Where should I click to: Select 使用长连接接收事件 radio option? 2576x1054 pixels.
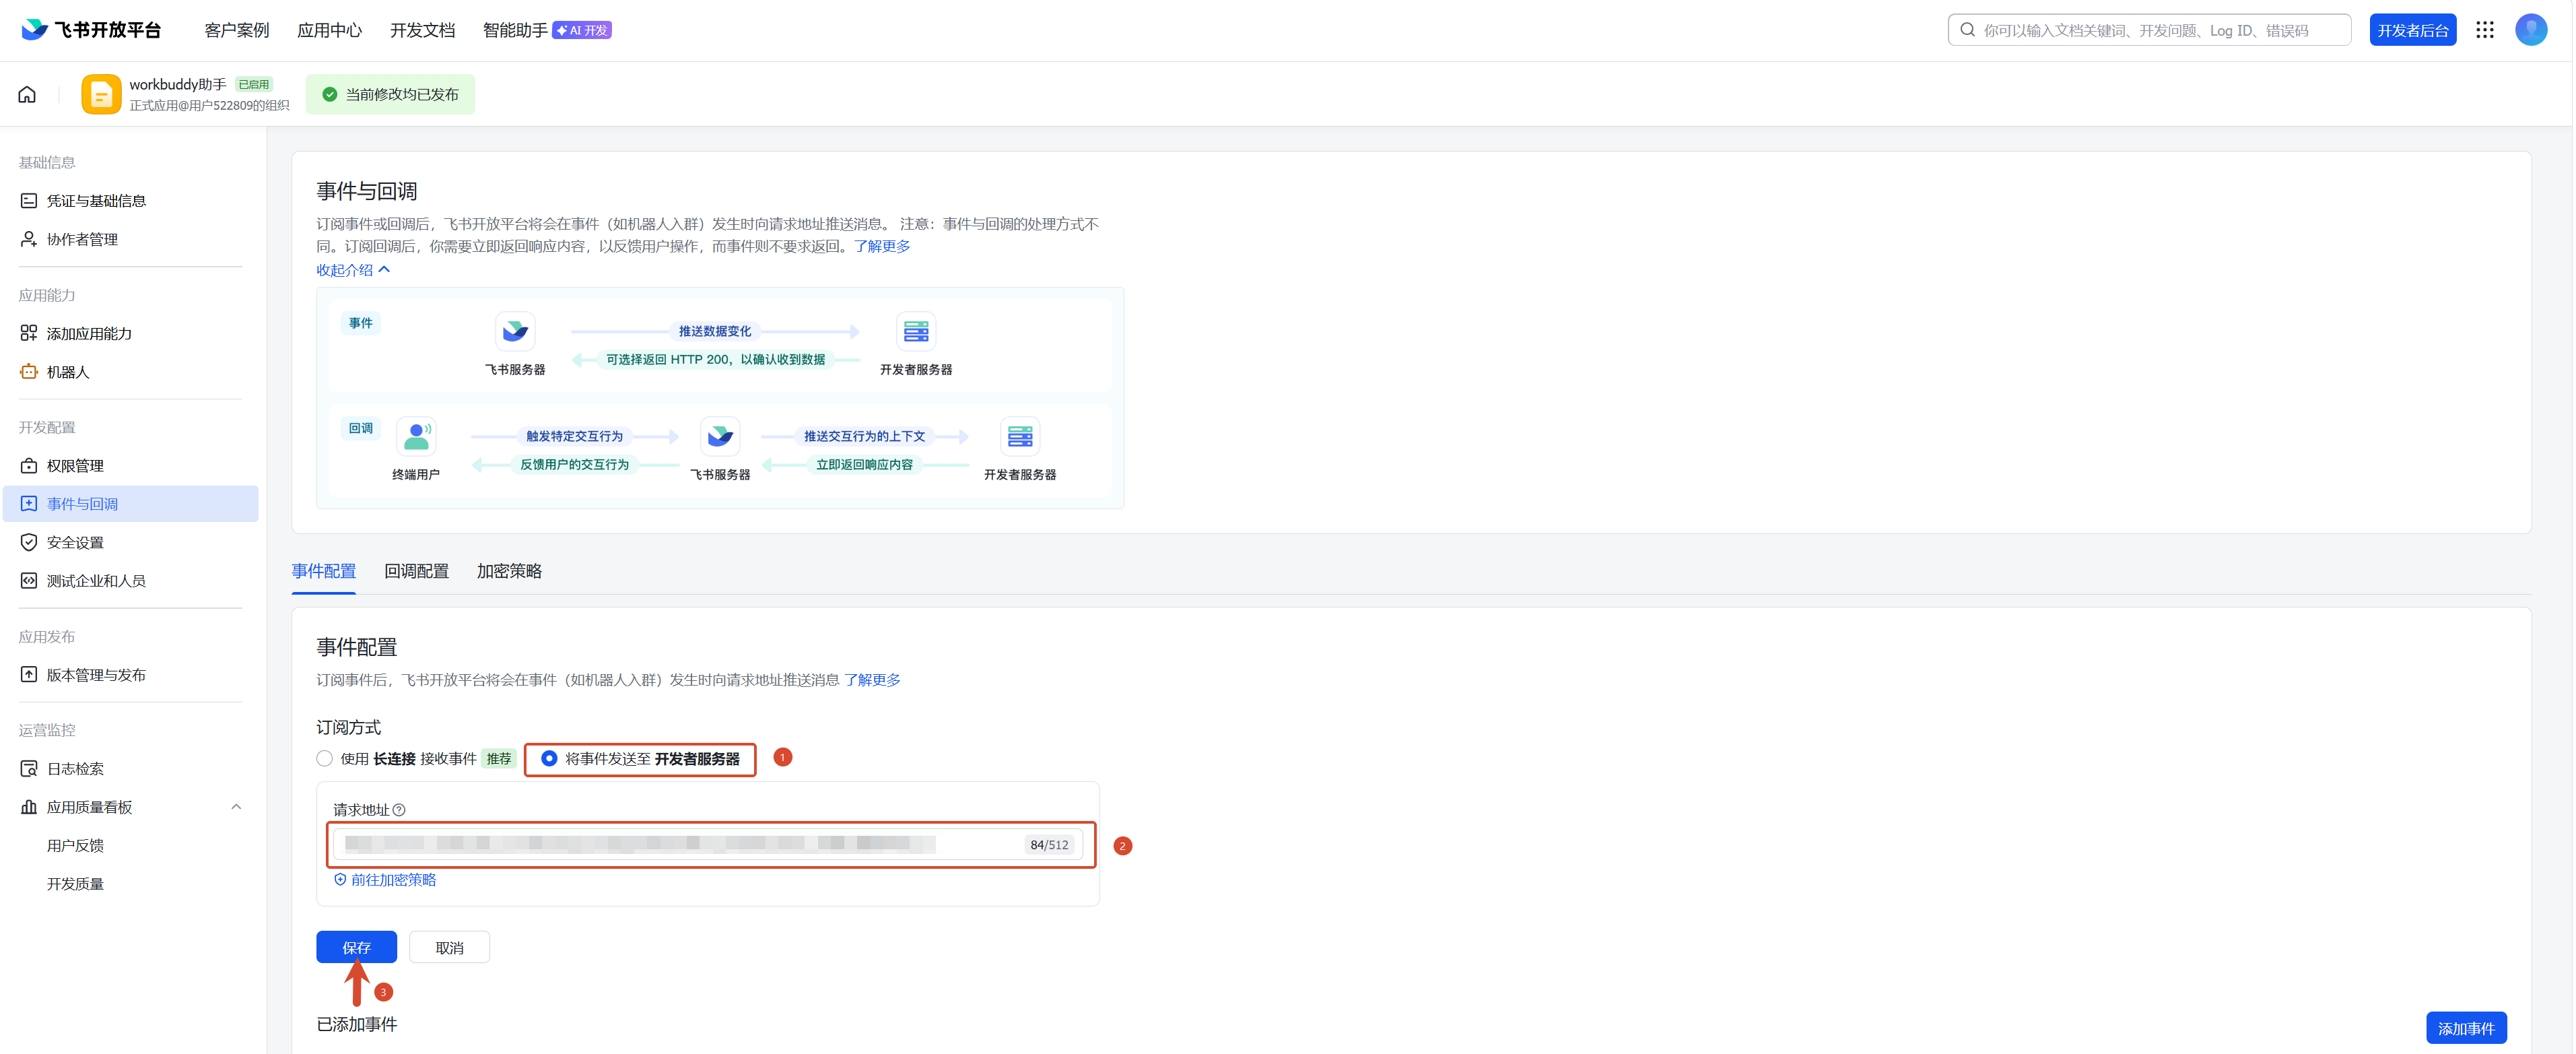[325, 759]
